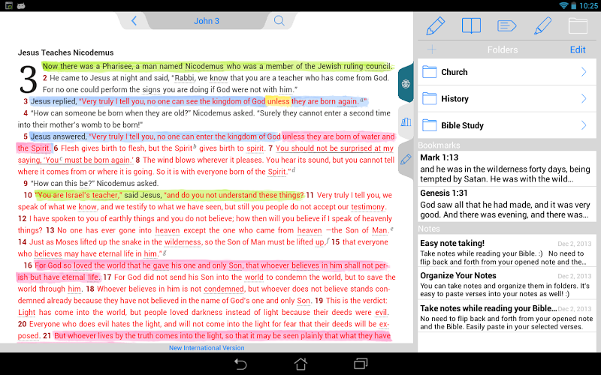Add a new folder with plus icon
601x375 pixels.
[x=431, y=49]
